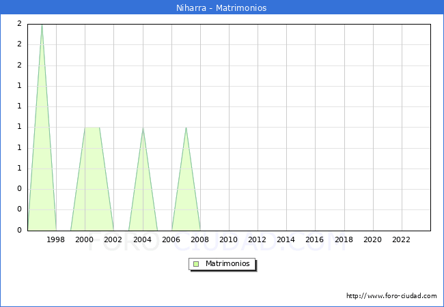Click the green Matrimonios legend swatch
Viewport: 444px width, 307px height.
point(195,264)
